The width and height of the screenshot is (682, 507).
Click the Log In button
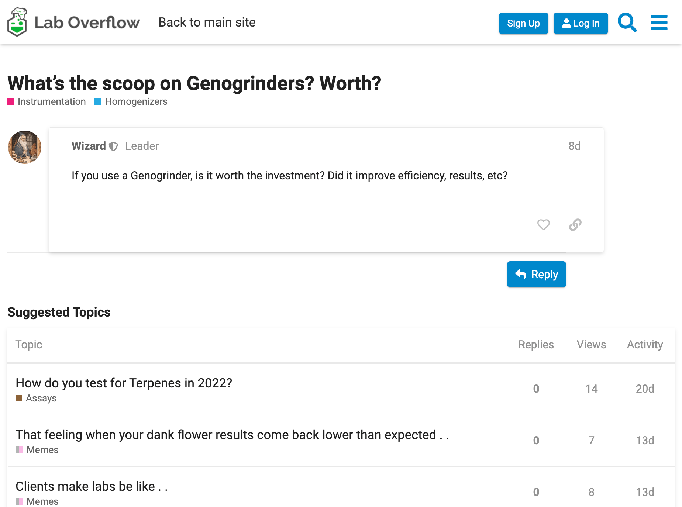(581, 23)
